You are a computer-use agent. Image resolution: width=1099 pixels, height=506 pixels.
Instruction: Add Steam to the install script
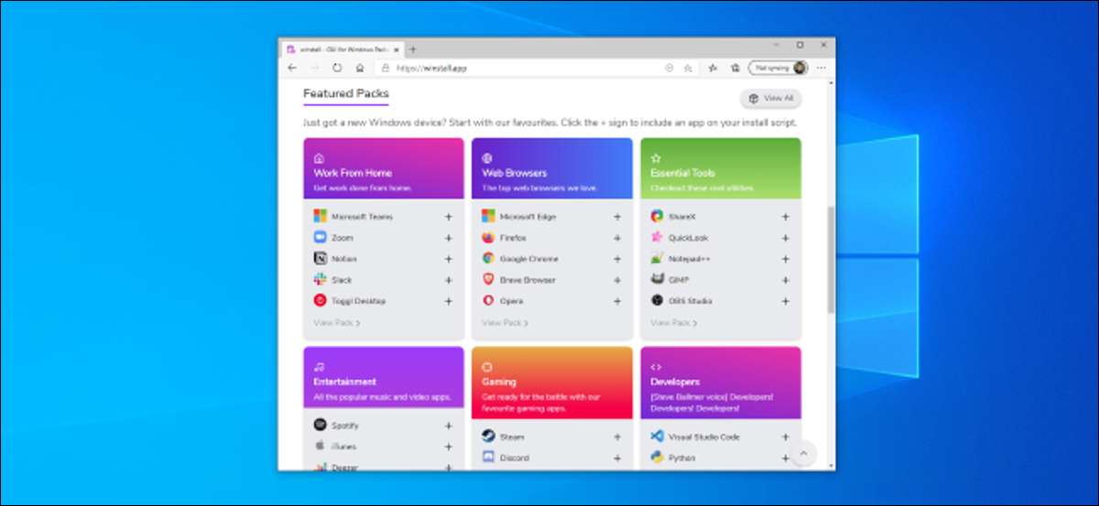617,437
